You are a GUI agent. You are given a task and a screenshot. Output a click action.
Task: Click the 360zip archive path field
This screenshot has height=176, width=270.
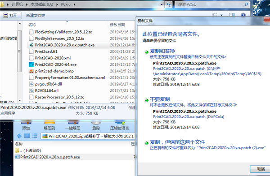tap(88, 136)
